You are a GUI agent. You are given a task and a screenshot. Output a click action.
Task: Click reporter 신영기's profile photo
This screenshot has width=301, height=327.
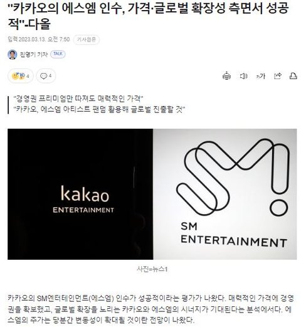click(13, 55)
